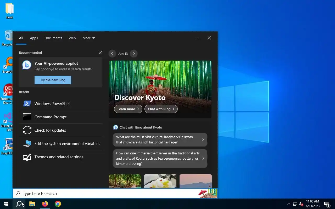This screenshot has height=209, width=335.
Task: Select the EasyBCD desktop shortcut
Action: (7, 147)
